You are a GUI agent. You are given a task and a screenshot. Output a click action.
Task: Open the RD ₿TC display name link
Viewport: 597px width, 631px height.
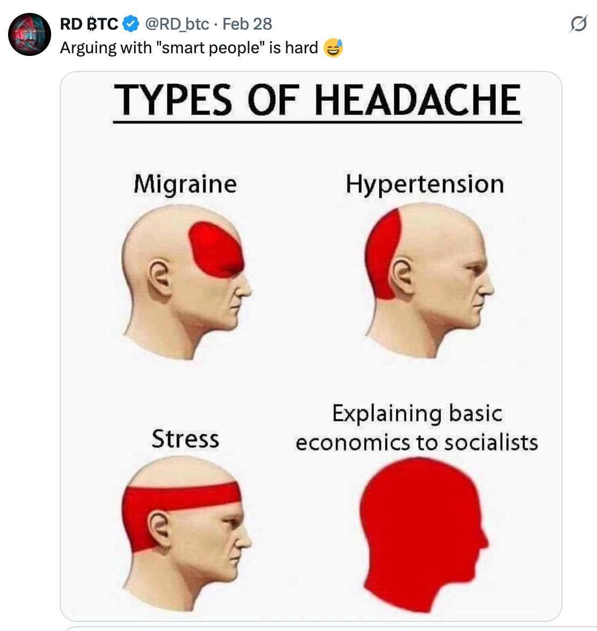pos(89,24)
